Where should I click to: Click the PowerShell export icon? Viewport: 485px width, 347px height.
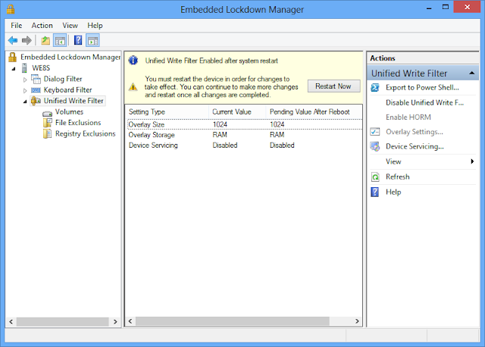point(375,88)
